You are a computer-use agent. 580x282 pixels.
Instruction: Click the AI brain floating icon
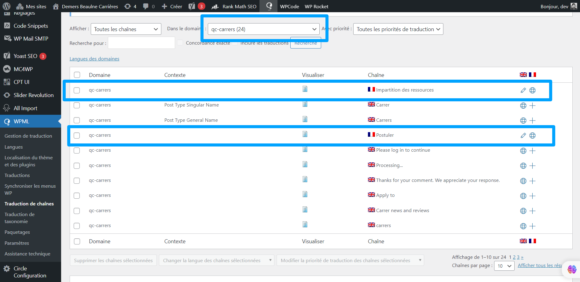tap(572, 269)
